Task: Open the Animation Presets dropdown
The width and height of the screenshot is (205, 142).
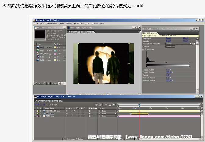Action: 178,44
